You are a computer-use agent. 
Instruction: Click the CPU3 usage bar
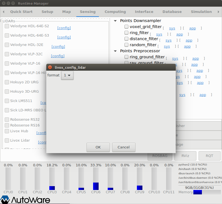pos(52,179)
